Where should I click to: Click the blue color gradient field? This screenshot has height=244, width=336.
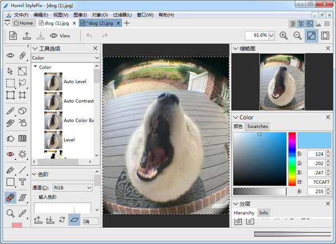click(x=260, y=159)
